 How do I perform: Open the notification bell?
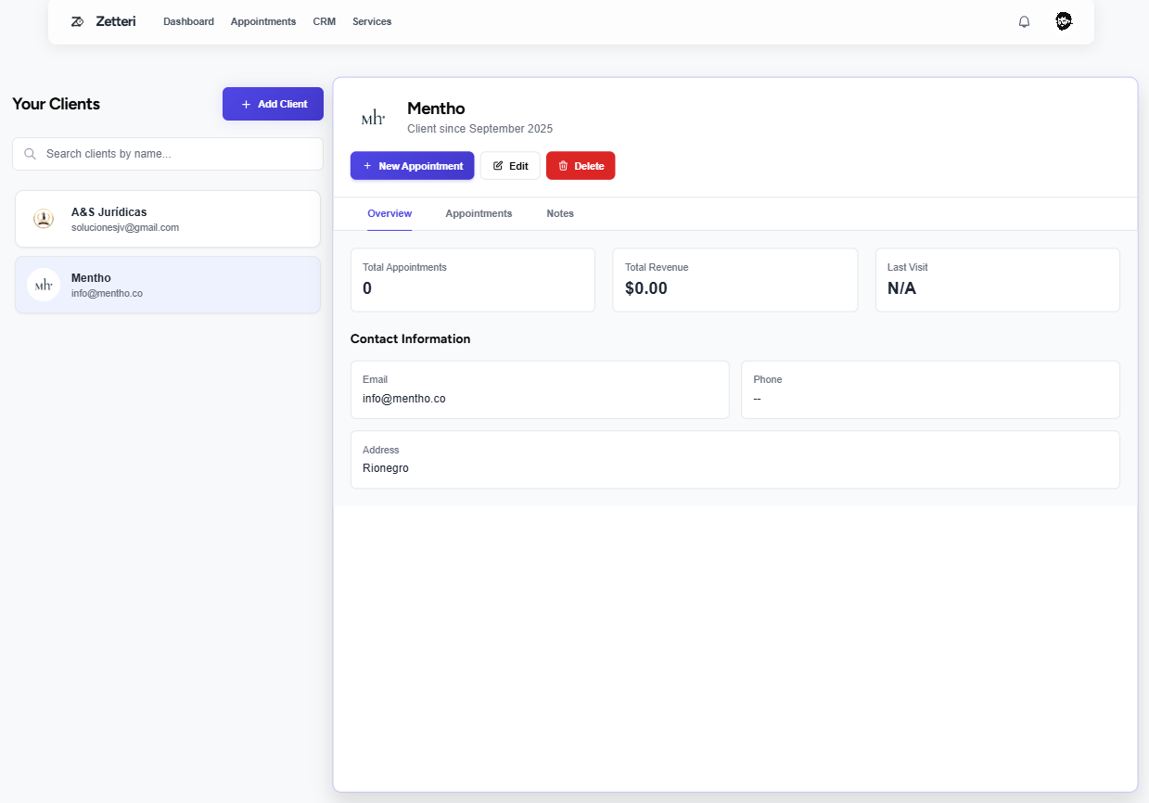coord(1024,21)
